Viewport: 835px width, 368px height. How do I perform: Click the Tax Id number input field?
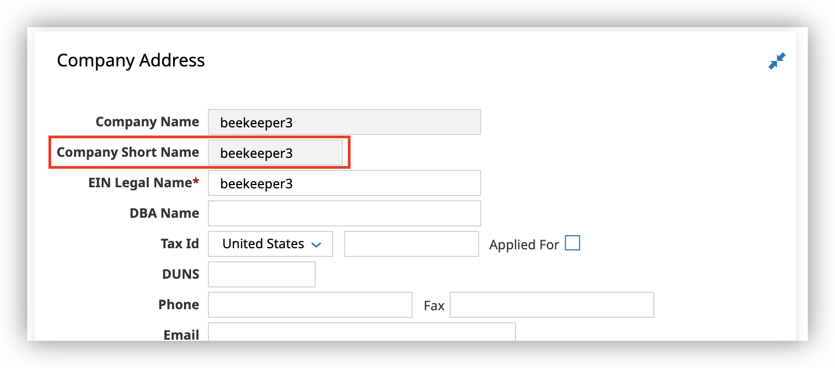[411, 244]
